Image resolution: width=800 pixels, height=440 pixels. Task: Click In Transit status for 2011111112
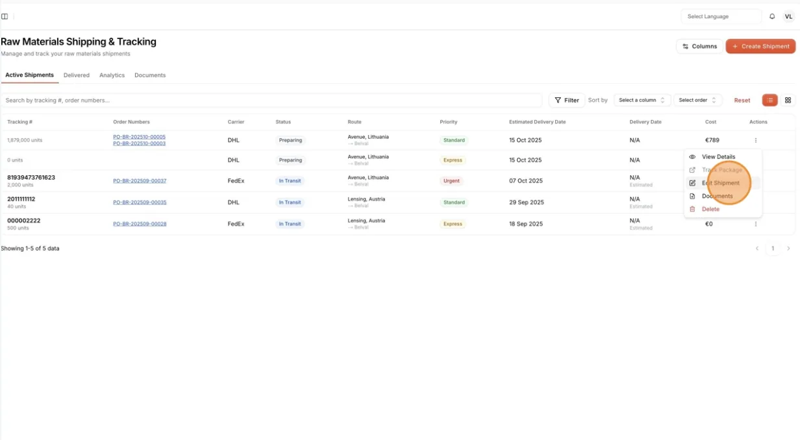[x=290, y=202]
